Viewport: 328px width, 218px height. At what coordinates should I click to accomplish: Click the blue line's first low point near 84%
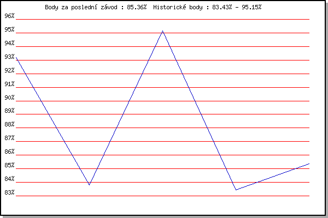coord(89,185)
